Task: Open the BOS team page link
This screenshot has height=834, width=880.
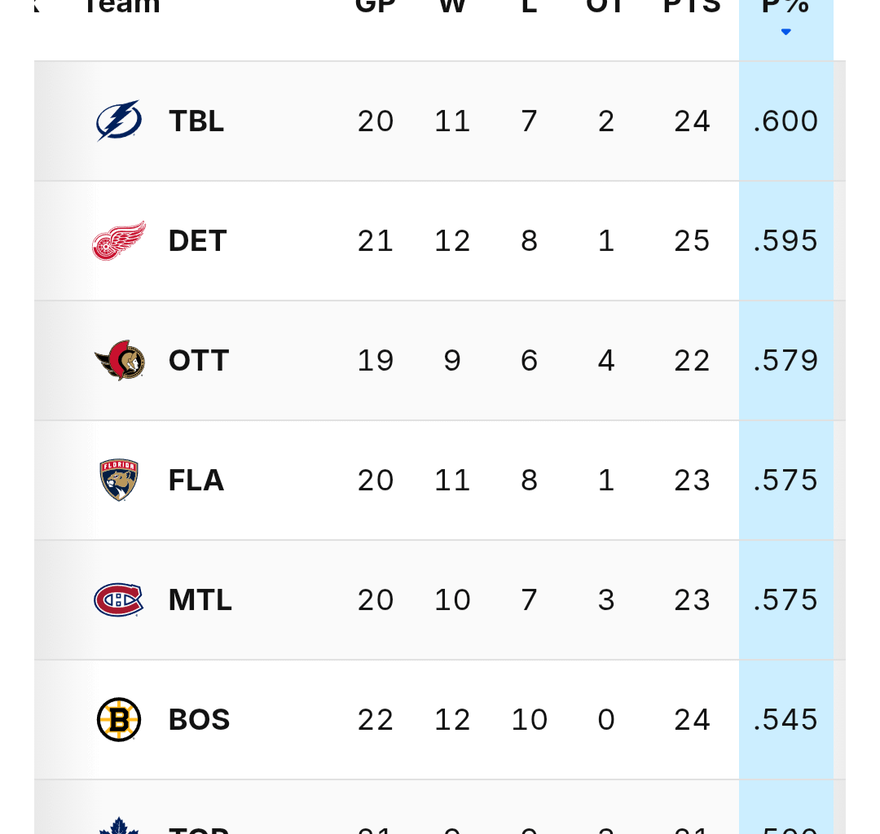Action: [200, 720]
